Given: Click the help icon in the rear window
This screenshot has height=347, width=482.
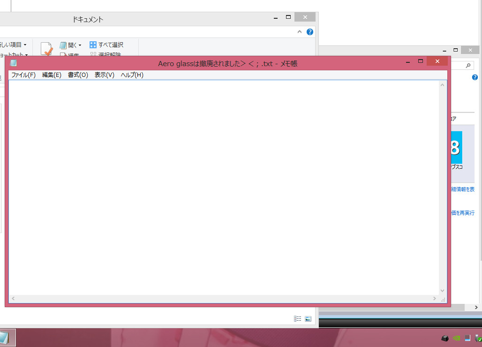Looking at the screenshot, I should (x=475, y=77).
